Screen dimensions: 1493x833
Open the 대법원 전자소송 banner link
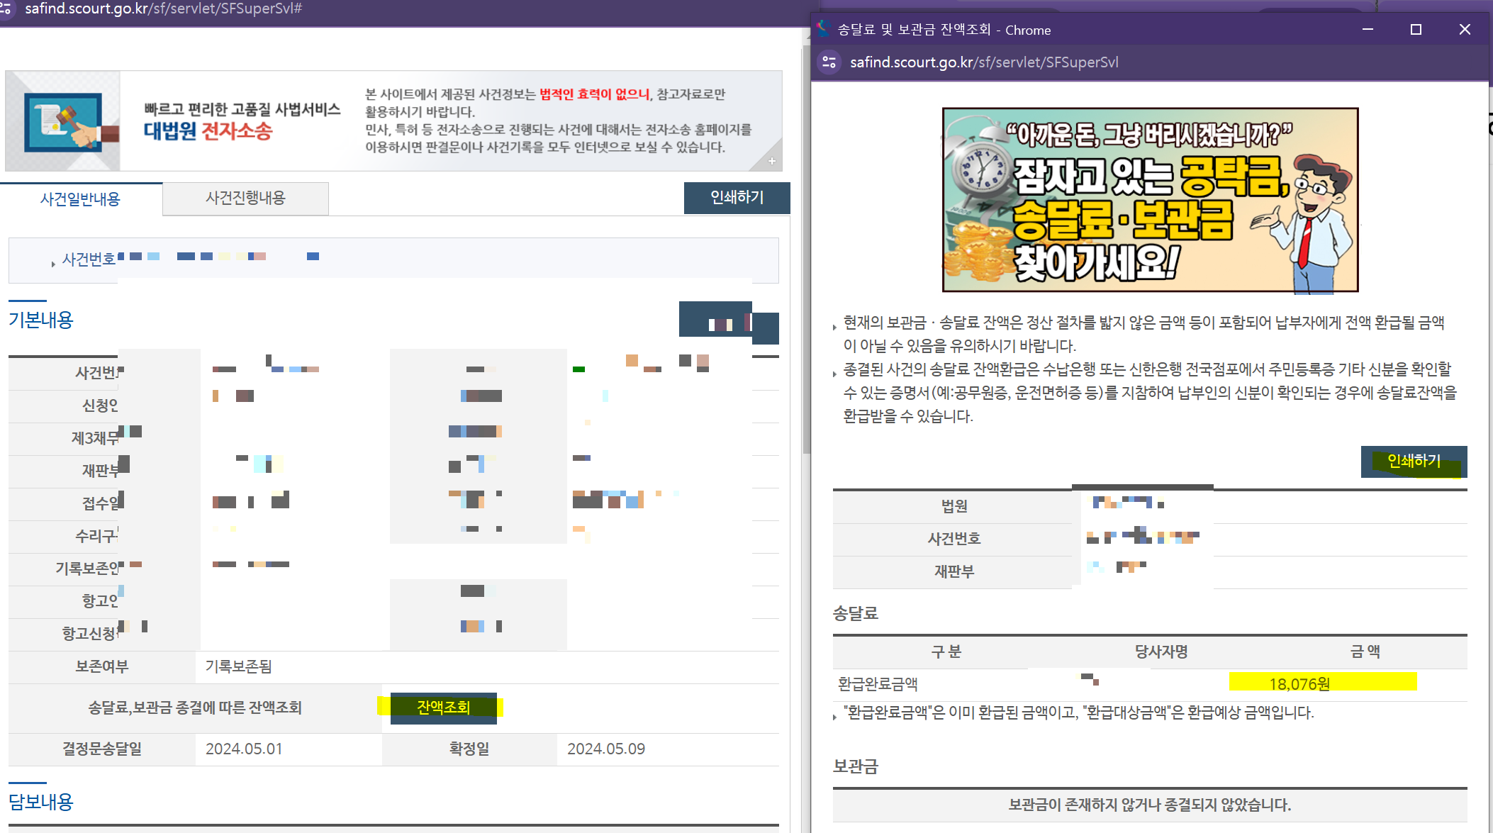point(208,131)
